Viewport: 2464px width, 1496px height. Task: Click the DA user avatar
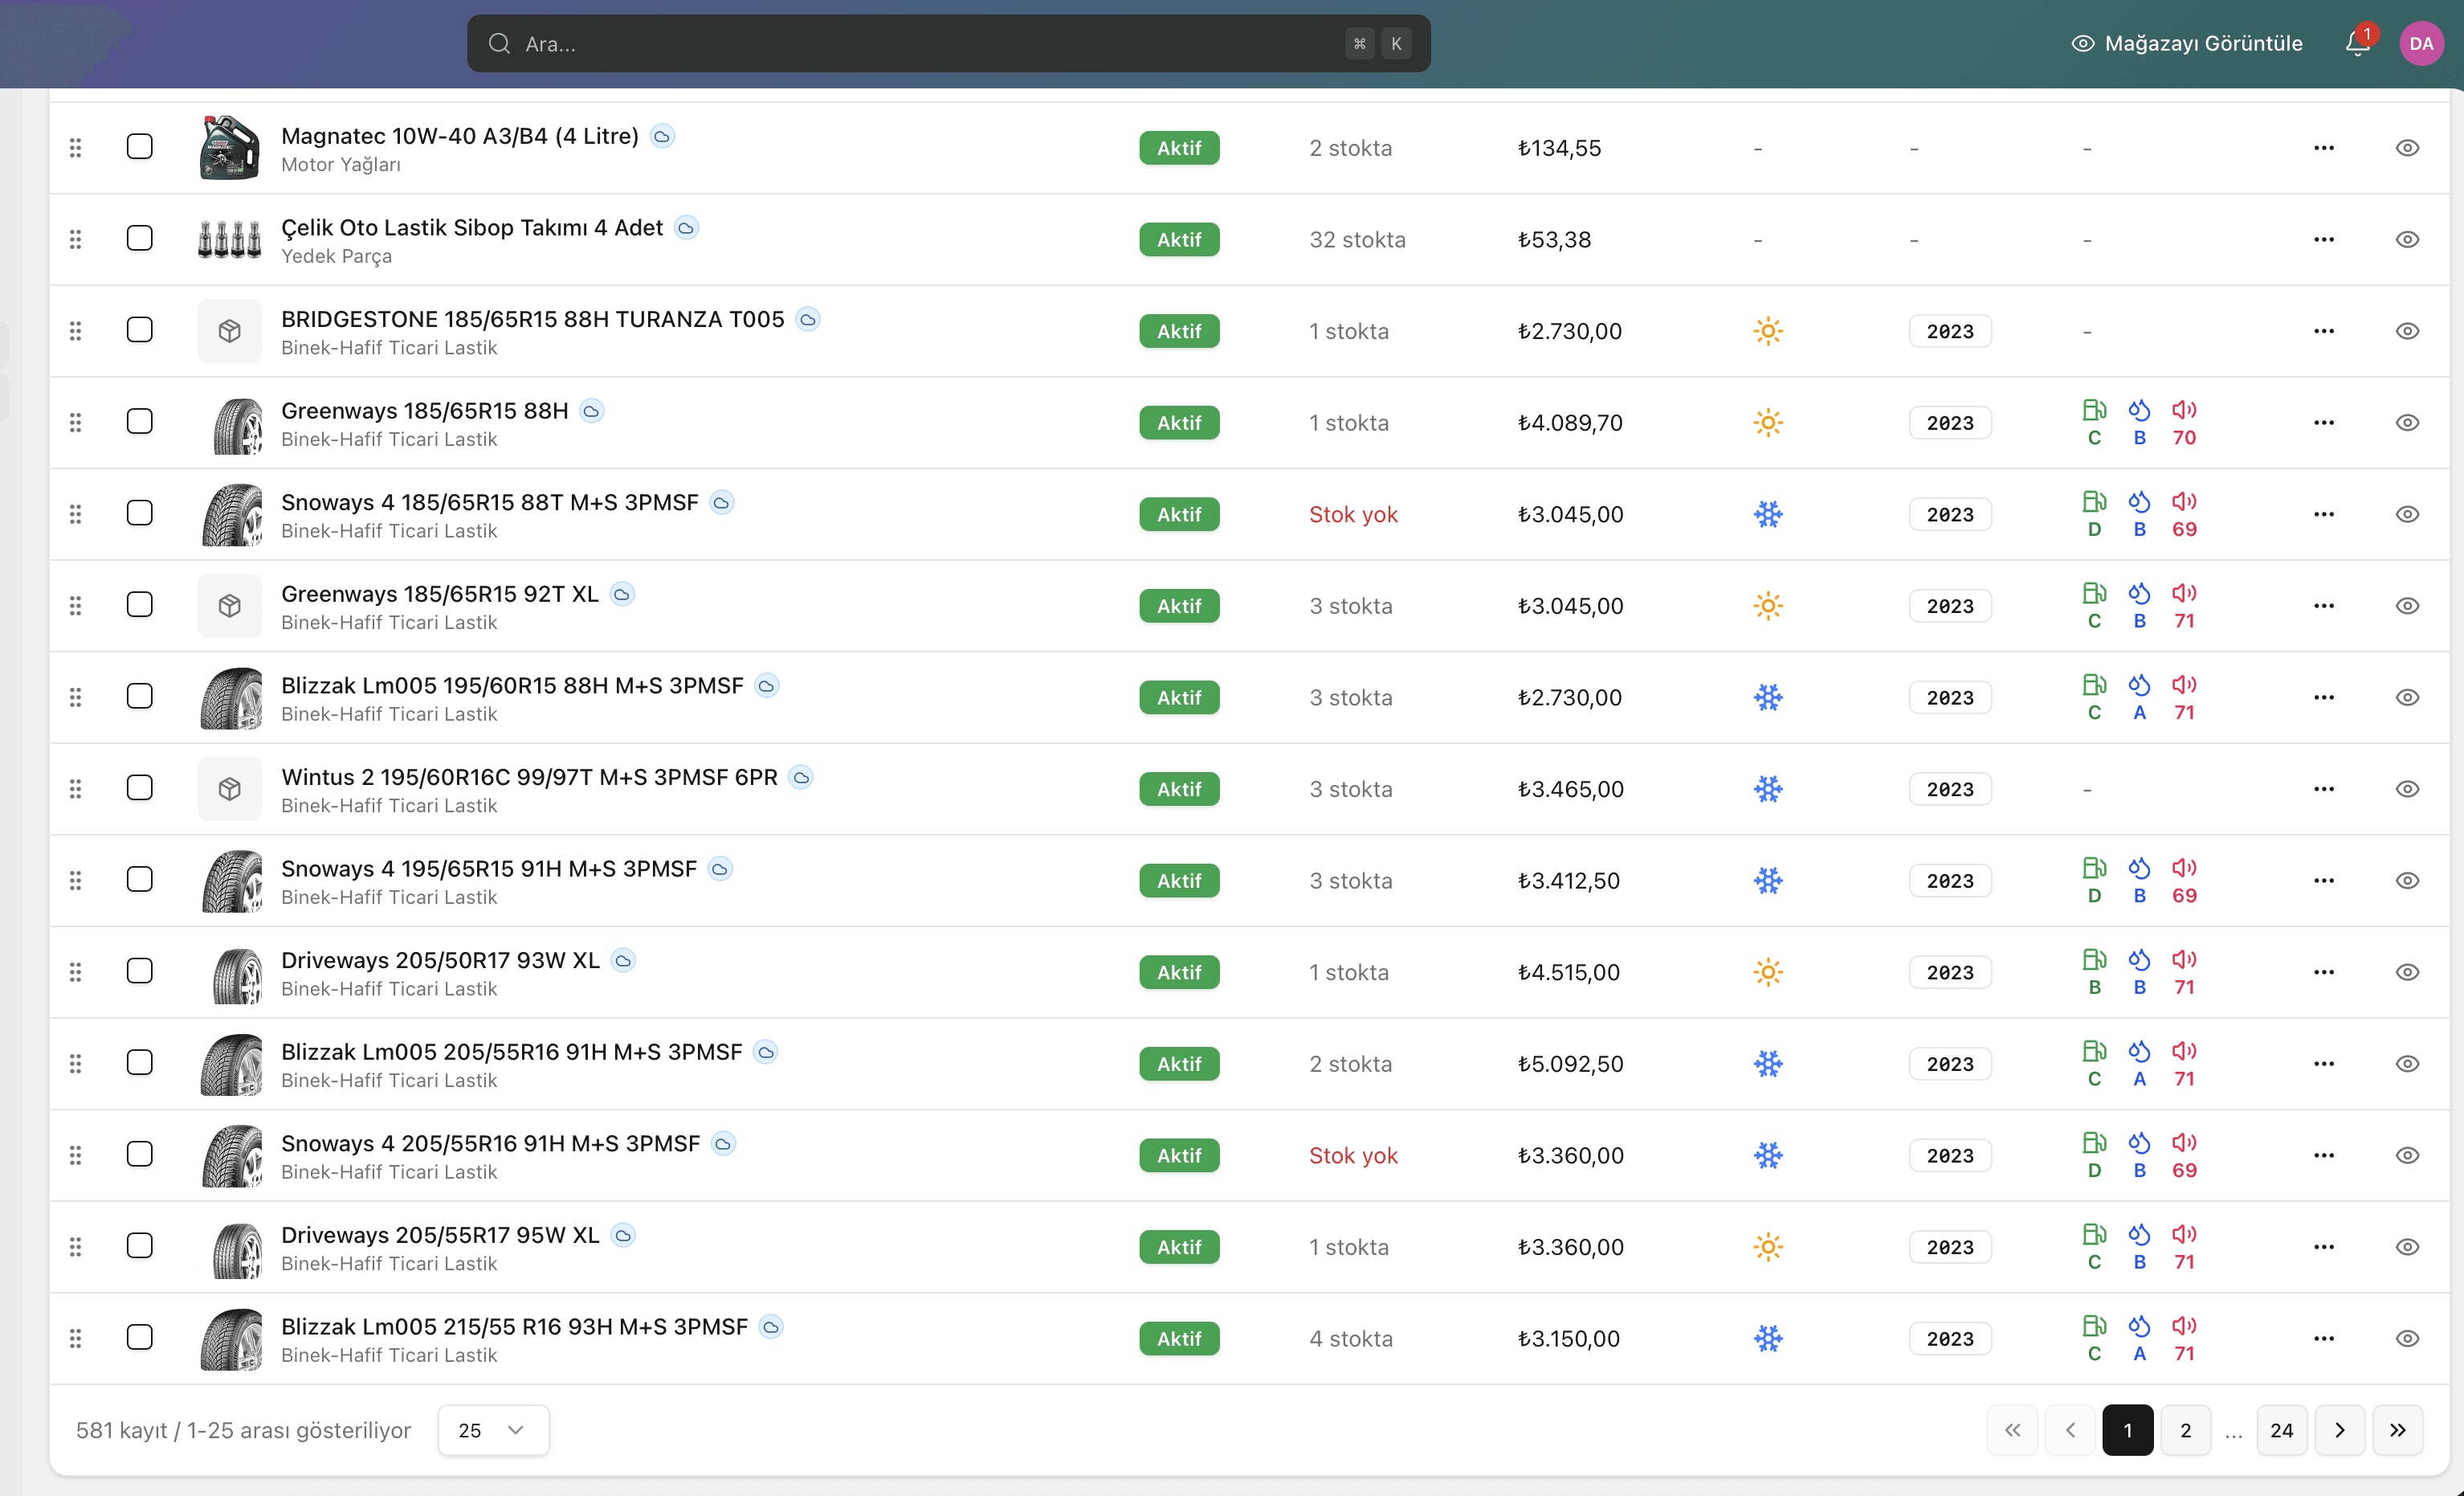[x=2420, y=43]
